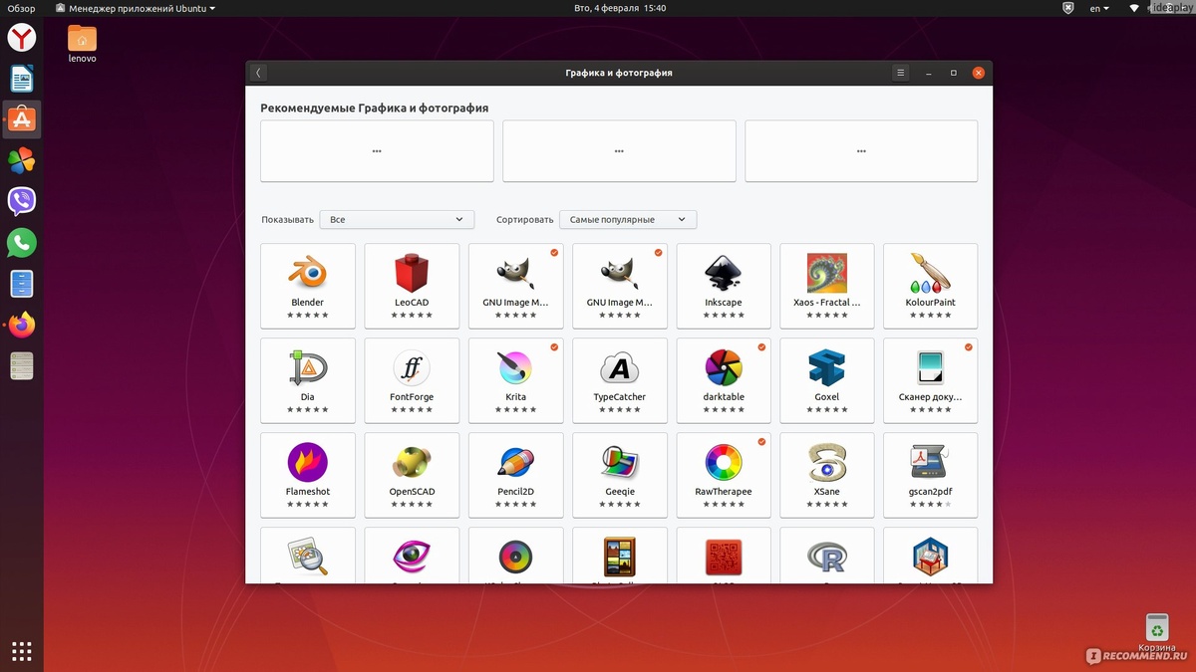The width and height of the screenshot is (1196, 672).
Task: Open the gscan2pdf app icon
Action: (930, 462)
